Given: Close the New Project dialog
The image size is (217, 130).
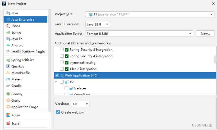Looking at the screenshot, I should pos(213,4).
